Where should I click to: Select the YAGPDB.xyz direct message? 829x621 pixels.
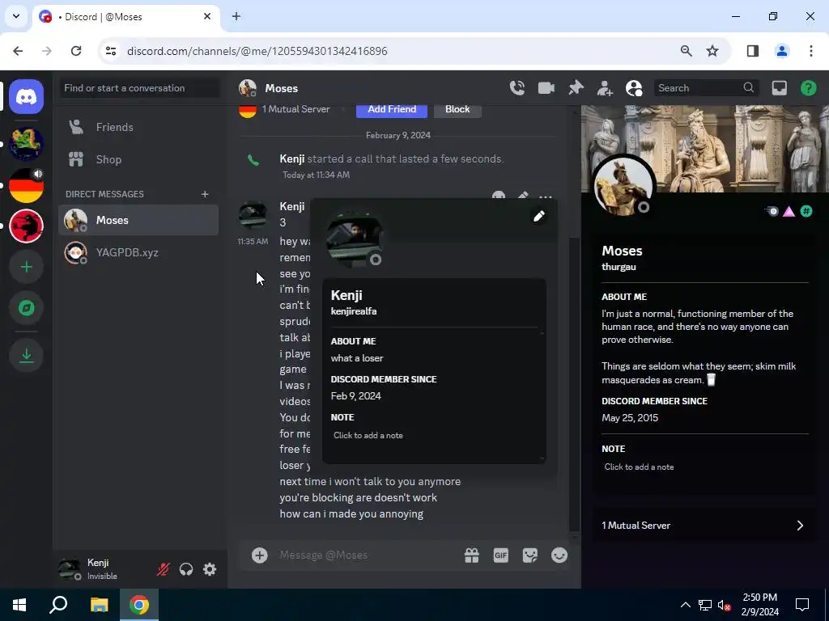tap(138, 252)
